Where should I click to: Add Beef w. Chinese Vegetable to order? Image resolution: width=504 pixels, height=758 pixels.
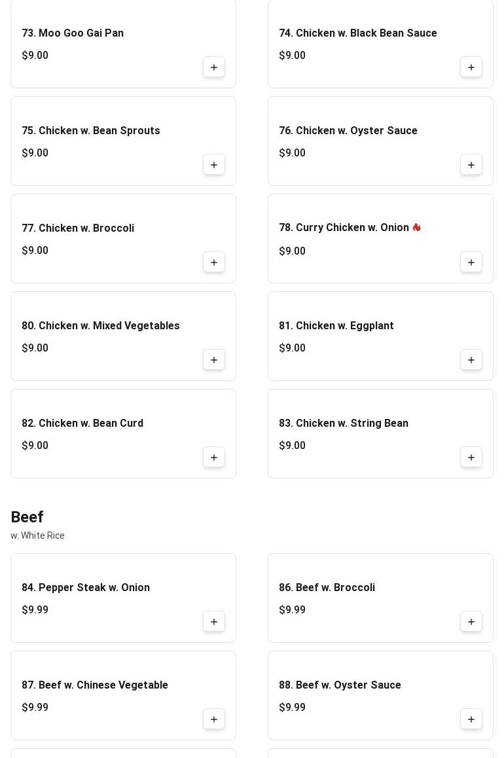[x=214, y=719]
